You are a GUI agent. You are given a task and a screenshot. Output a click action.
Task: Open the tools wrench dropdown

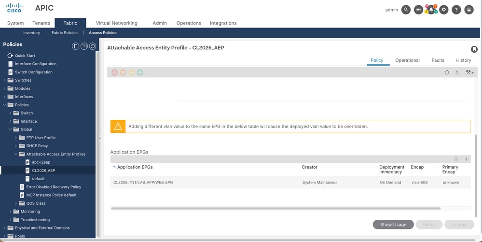(469, 72)
